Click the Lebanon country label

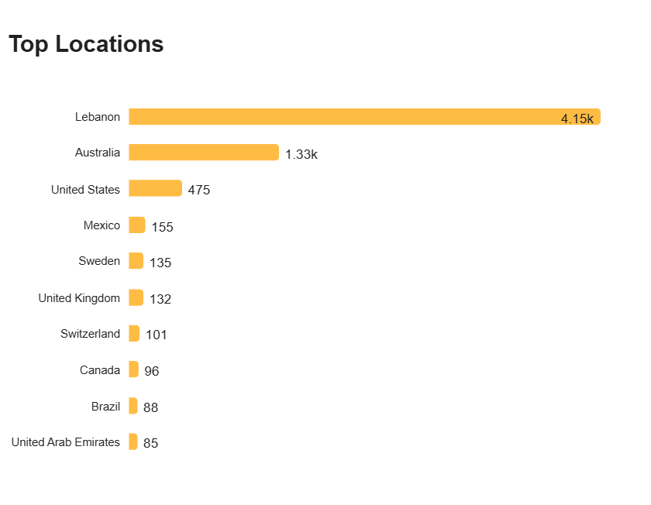(x=98, y=117)
